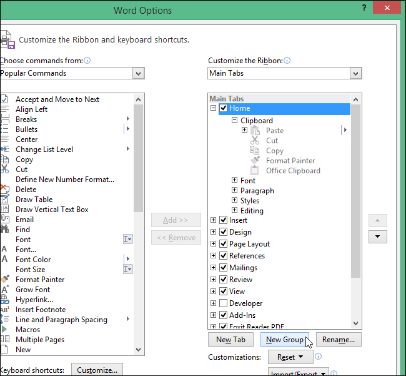Select Center in the commands list
Viewport: 406px width, 376px height.
[x=66, y=140]
